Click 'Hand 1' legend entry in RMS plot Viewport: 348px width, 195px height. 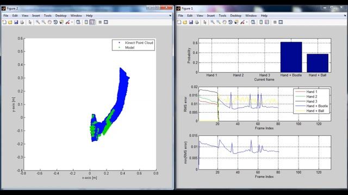pos(312,92)
